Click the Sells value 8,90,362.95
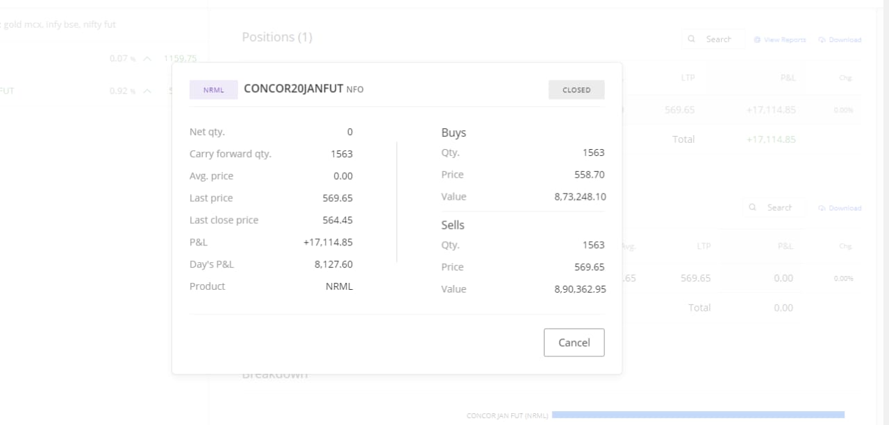 (580, 289)
